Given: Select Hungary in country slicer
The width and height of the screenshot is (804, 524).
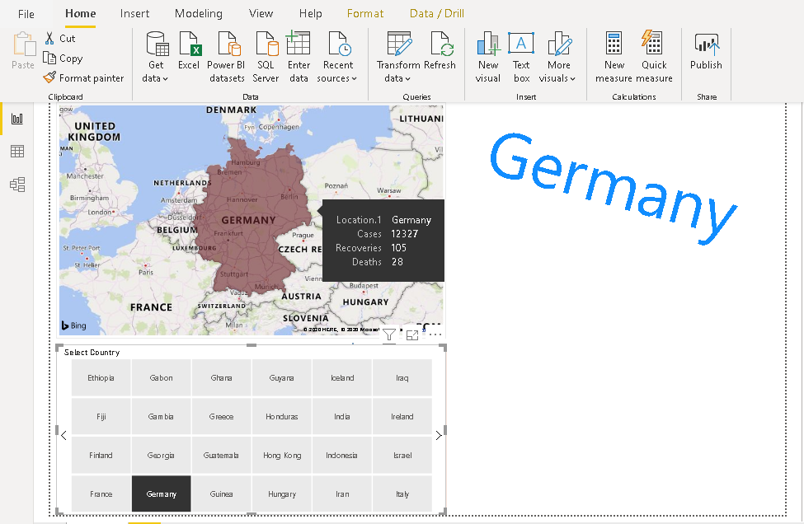Looking at the screenshot, I should [x=282, y=494].
